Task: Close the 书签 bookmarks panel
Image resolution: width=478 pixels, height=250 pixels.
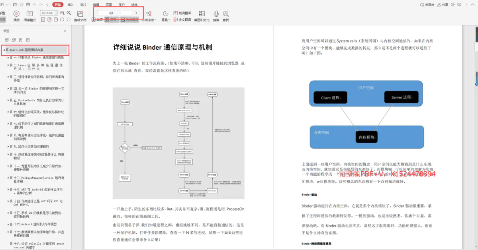Action: [x=65, y=31]
